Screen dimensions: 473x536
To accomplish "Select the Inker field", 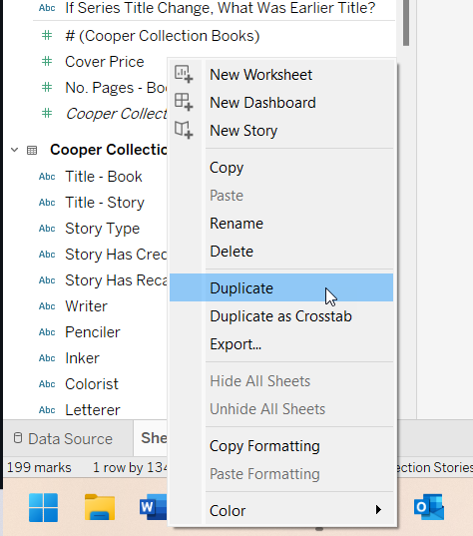I will [x=83, y=358].
